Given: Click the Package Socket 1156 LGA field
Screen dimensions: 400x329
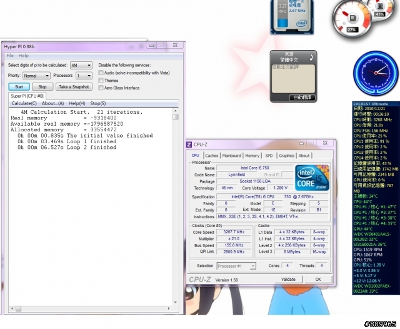Looking at the screenshot, I should pyautogui.click(x=255, y=181).
